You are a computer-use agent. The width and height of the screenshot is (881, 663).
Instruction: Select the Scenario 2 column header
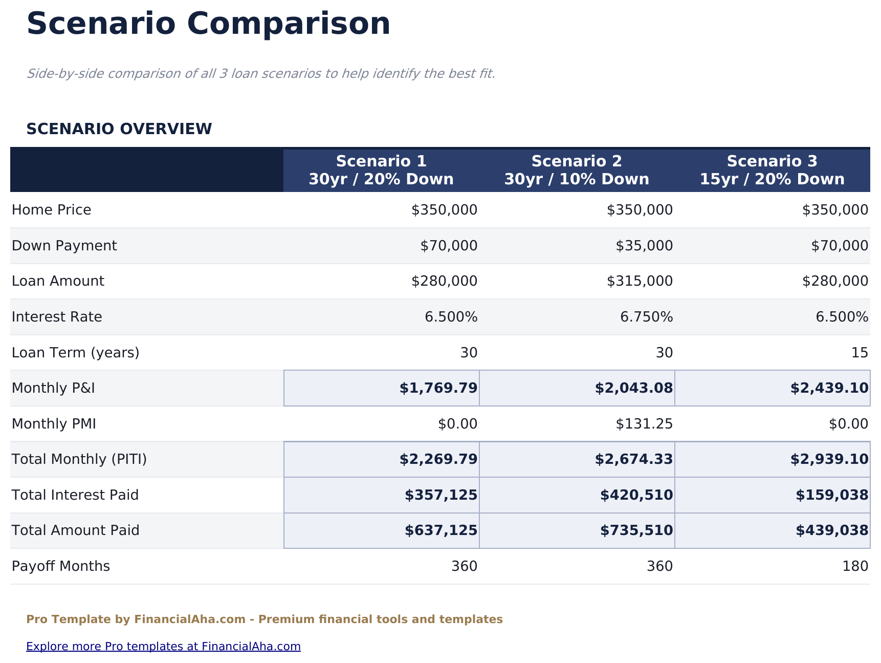point(576,169)
